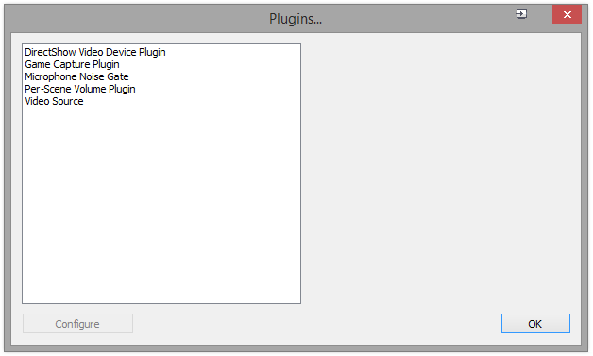
Task: Click the Configure button
Action: pyautogui.click(x=77, y=324)
